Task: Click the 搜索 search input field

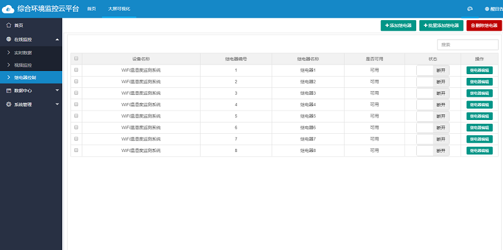Action: pos(467,45)
